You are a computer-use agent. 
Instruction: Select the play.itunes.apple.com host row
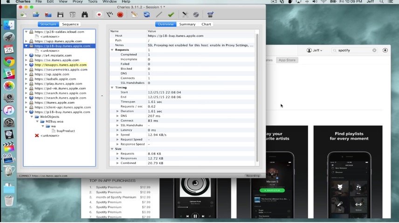58,84
